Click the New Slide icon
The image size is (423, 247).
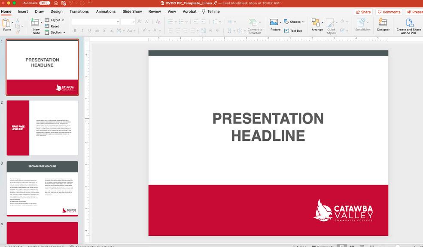34,22
